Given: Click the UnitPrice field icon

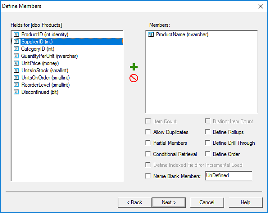Looking at the screenshot, I should (x=16, y=63).
